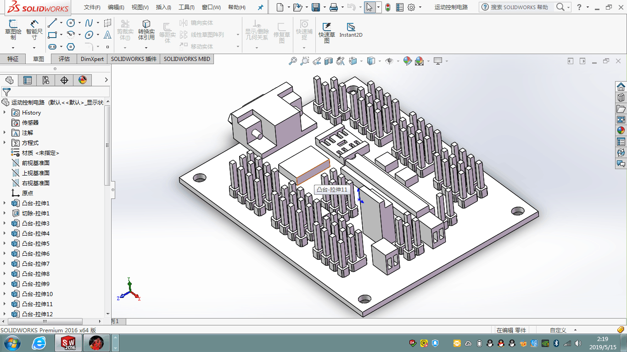Pin the menu bar with pushpin
The height and width of the screenshot is (352, 627).
(x=261, y=7)
